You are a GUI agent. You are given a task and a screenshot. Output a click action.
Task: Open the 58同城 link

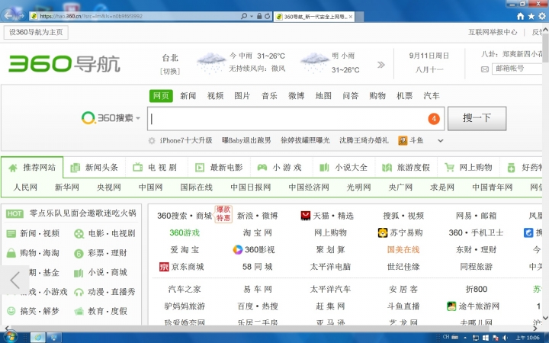pos(258,267)
